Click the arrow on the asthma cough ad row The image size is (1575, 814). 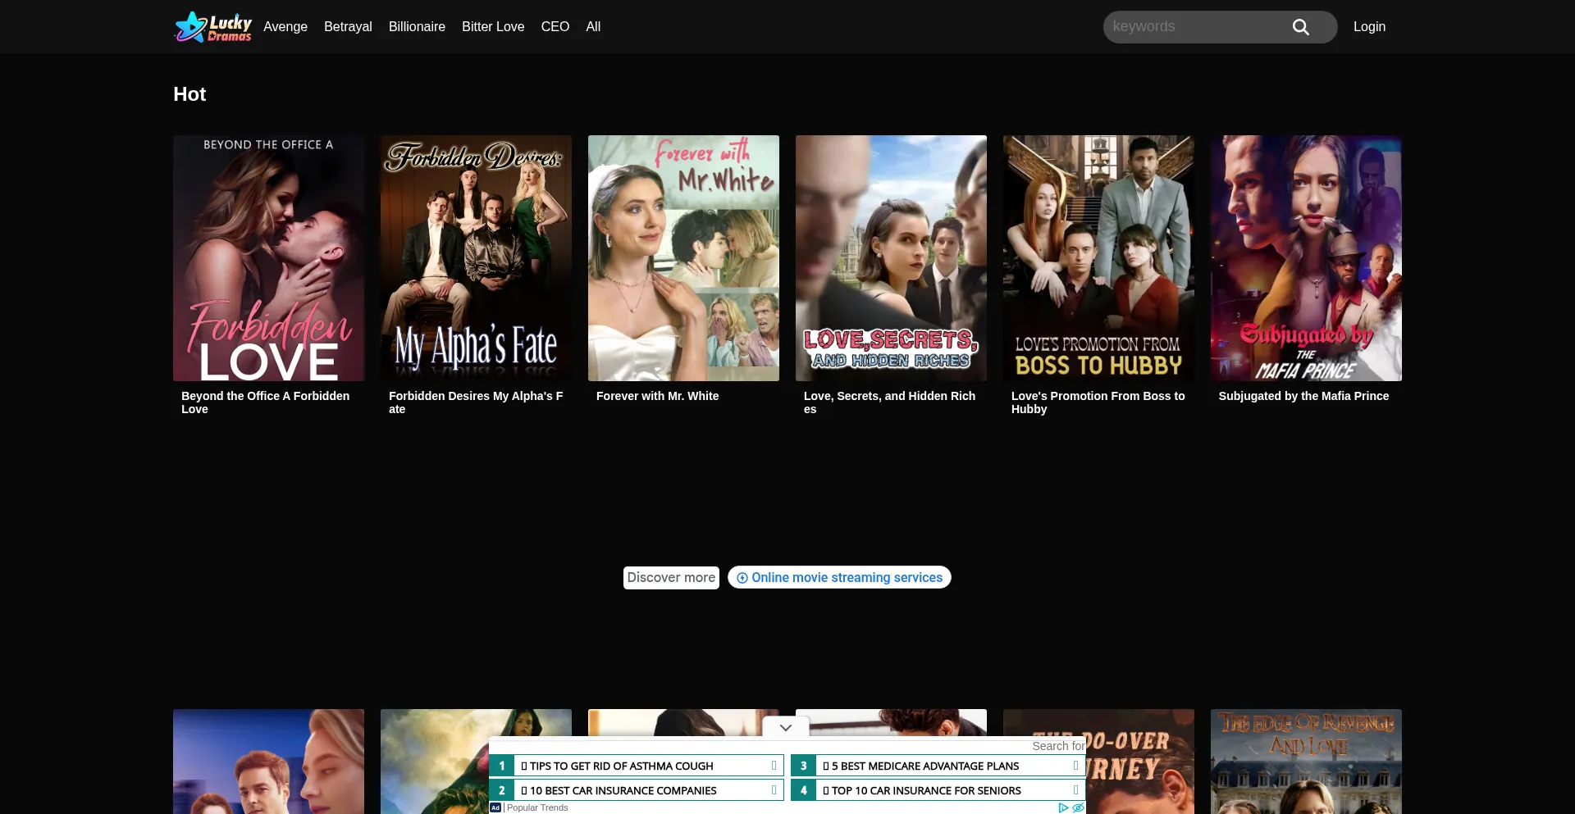773,766
